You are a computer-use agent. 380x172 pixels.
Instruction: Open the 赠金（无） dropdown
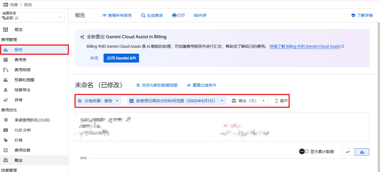pyautogui.click(x=248, y=101)
